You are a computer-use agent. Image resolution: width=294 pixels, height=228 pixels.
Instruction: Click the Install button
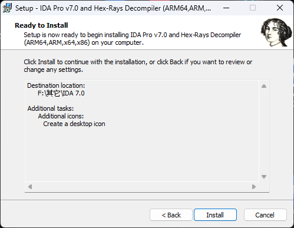[215, 215]
